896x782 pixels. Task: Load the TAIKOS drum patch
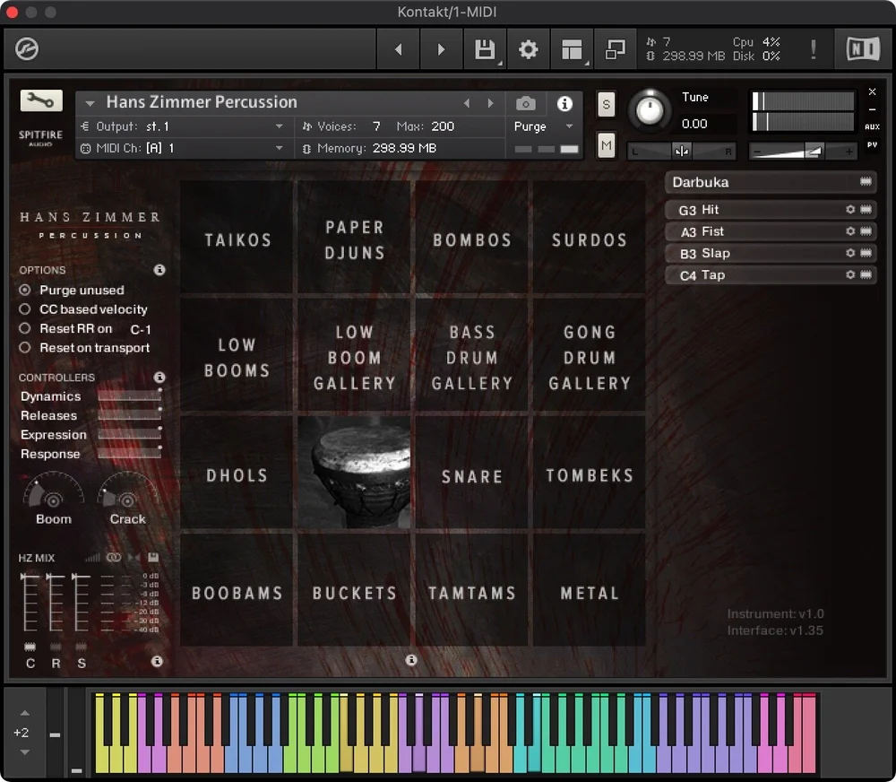click(236, 239)
